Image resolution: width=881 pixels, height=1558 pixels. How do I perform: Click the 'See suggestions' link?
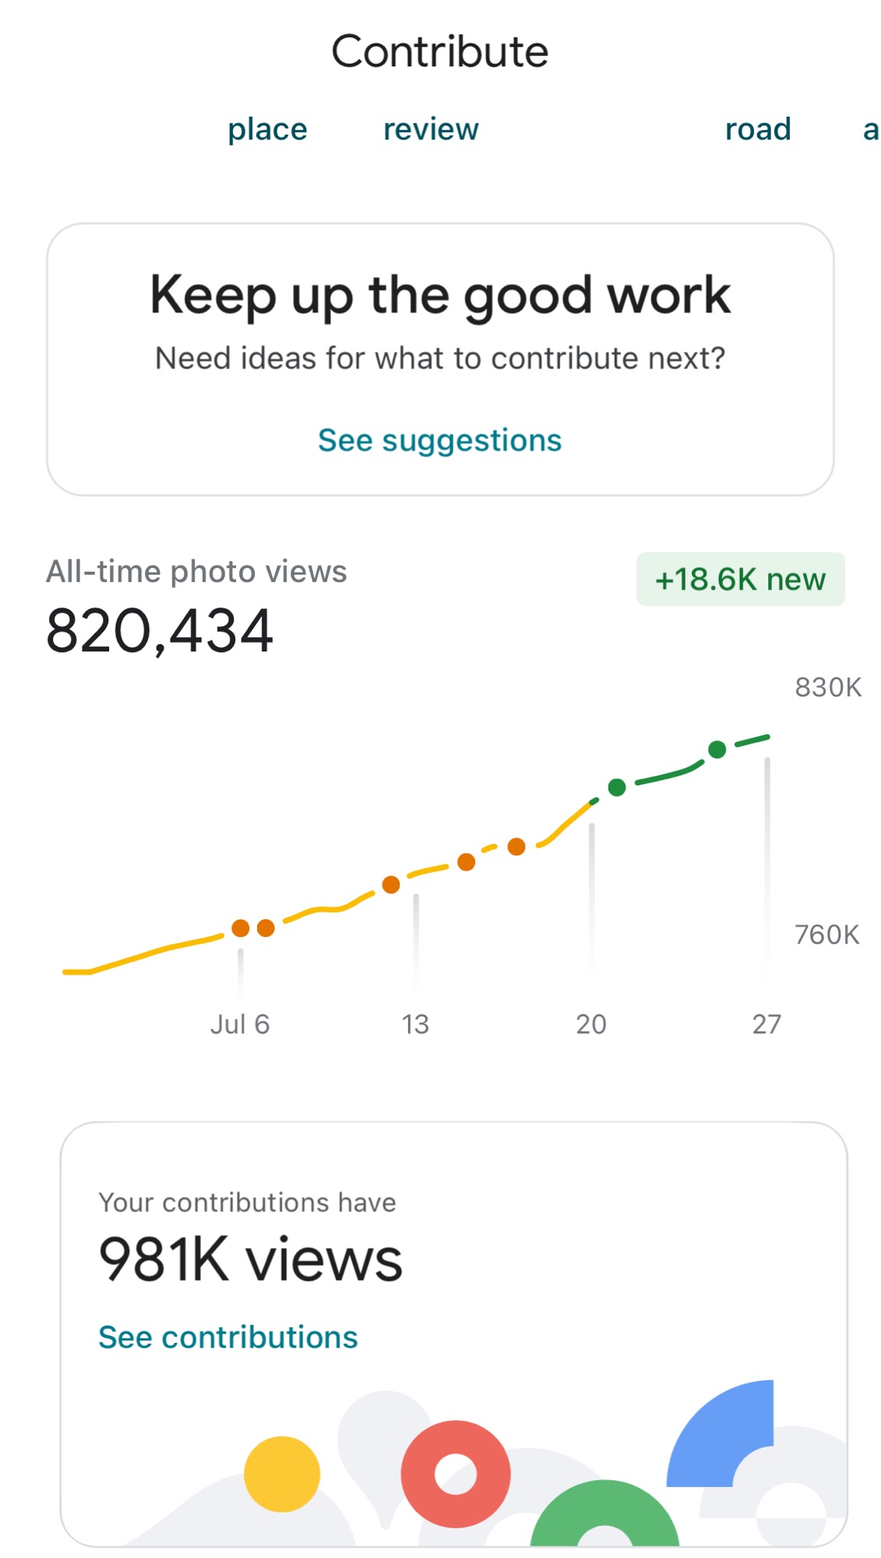(440, 440)
